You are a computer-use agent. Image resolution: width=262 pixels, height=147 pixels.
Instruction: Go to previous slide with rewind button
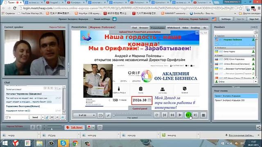pos(172,115)
